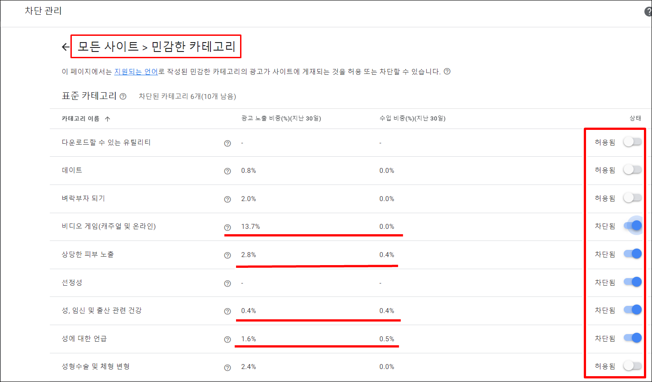Screen dimensions: 652x382
Task: Block the 벼락부자 되기 category
Action: click(x=633, y=198)
